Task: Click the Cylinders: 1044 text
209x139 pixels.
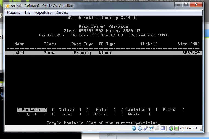Action: click(x=149, y=35)
